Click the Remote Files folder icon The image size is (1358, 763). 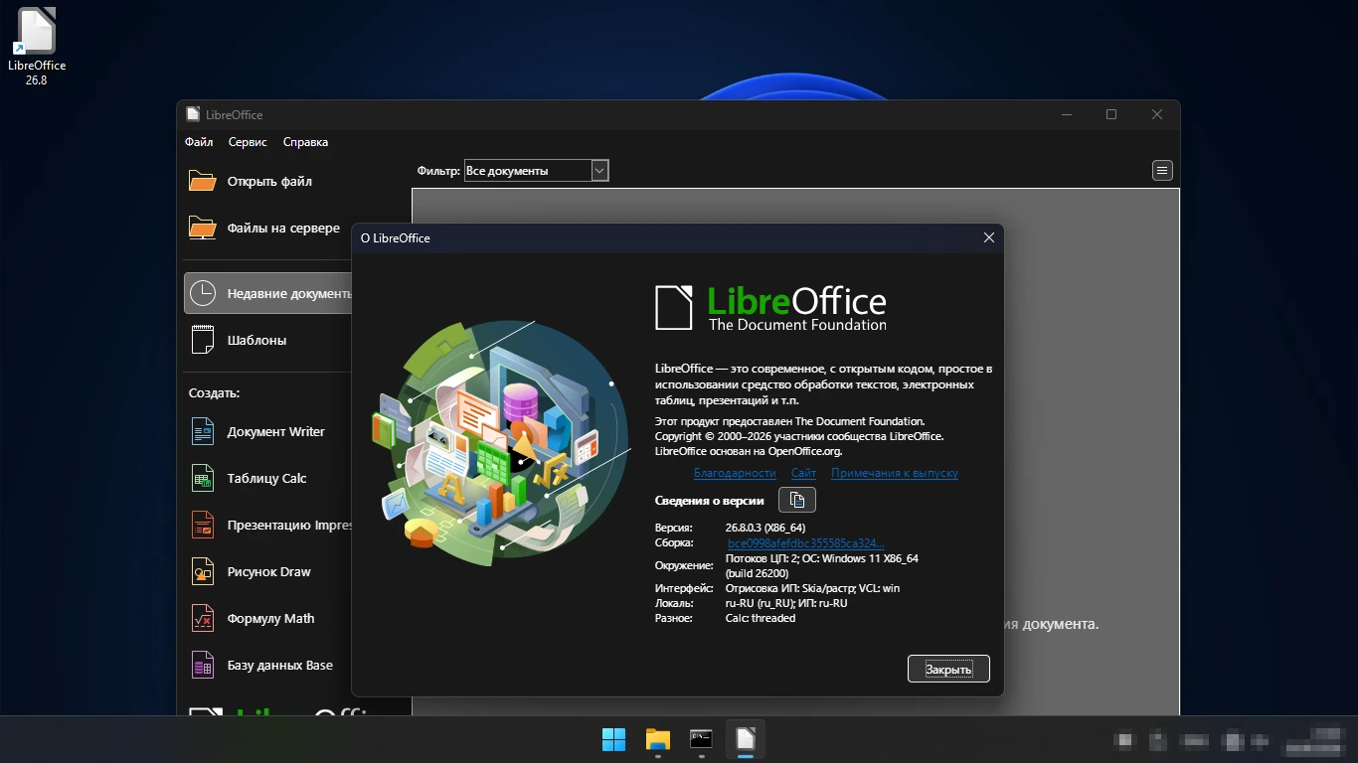click(202, 228)
